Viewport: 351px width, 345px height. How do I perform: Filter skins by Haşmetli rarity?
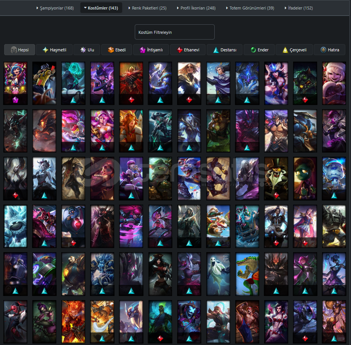pyautogui.click(x=54, y=50)
